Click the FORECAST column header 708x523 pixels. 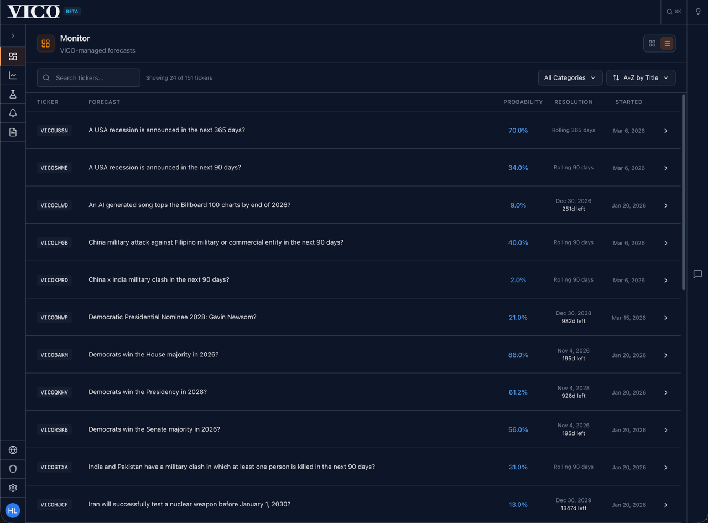104,102
